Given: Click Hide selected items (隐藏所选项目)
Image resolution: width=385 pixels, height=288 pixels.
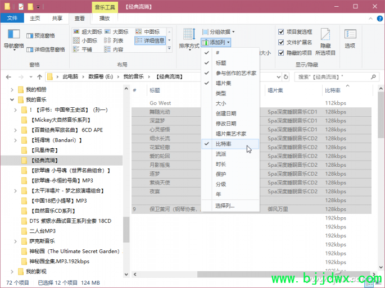Looking at the screenshot, I should pos(325,42).
